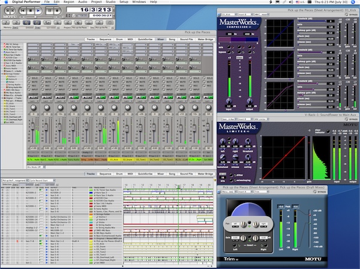Image resolution: width=360 pixels, height=269 pixels.
Task: Switch to the Sequence tab in the upper Mixer window
Action: click(x=105, y=39)
